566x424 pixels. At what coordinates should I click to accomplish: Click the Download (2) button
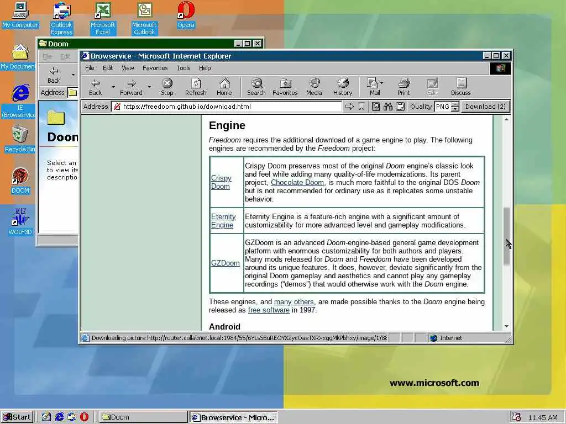485,107
